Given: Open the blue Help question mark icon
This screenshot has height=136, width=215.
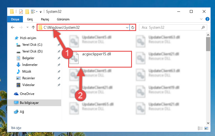Looking at the screenshot, I should pos(207,19).
